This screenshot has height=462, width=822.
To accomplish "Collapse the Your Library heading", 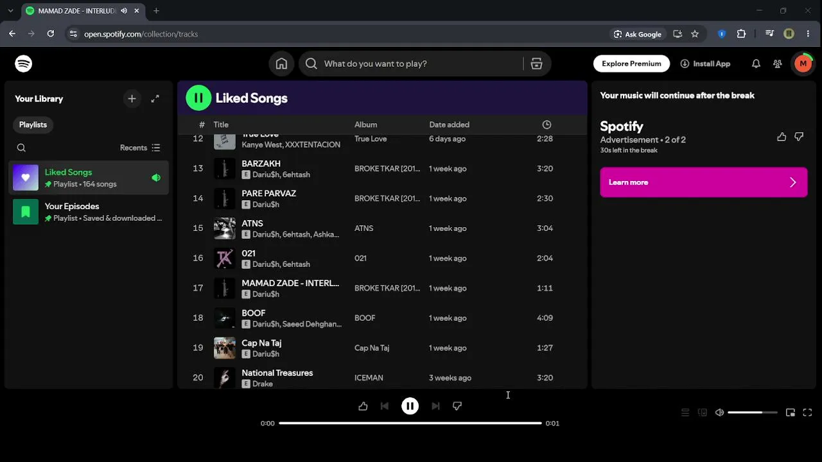I will (39, 99).
